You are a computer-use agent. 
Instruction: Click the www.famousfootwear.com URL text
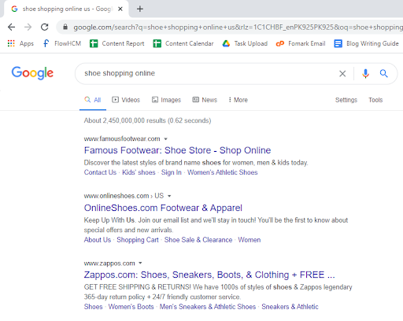[x=122, y=138]
